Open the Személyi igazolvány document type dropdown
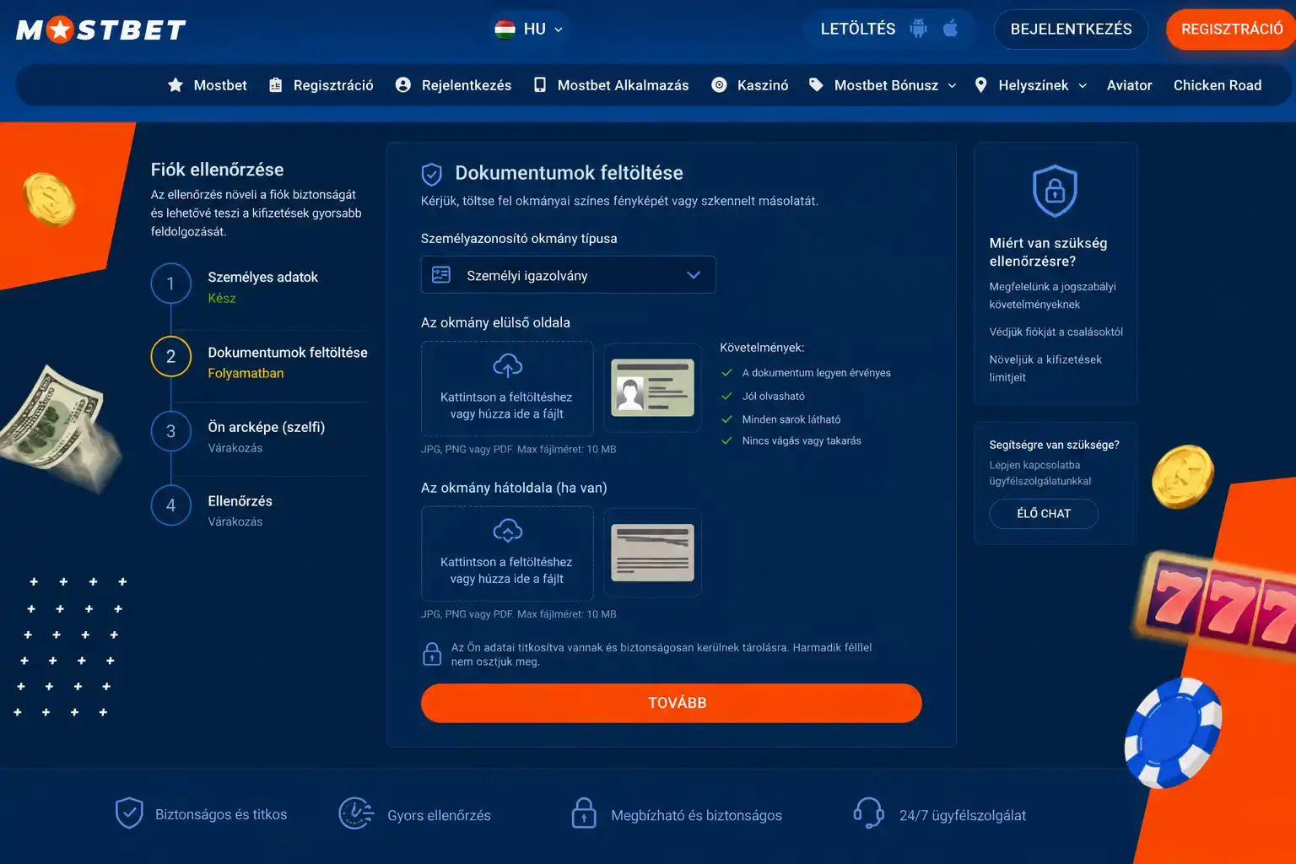The image size is (1296, 864). pos(568,275)
